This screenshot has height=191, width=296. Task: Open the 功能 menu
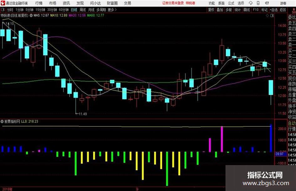[x=212, y=3]
